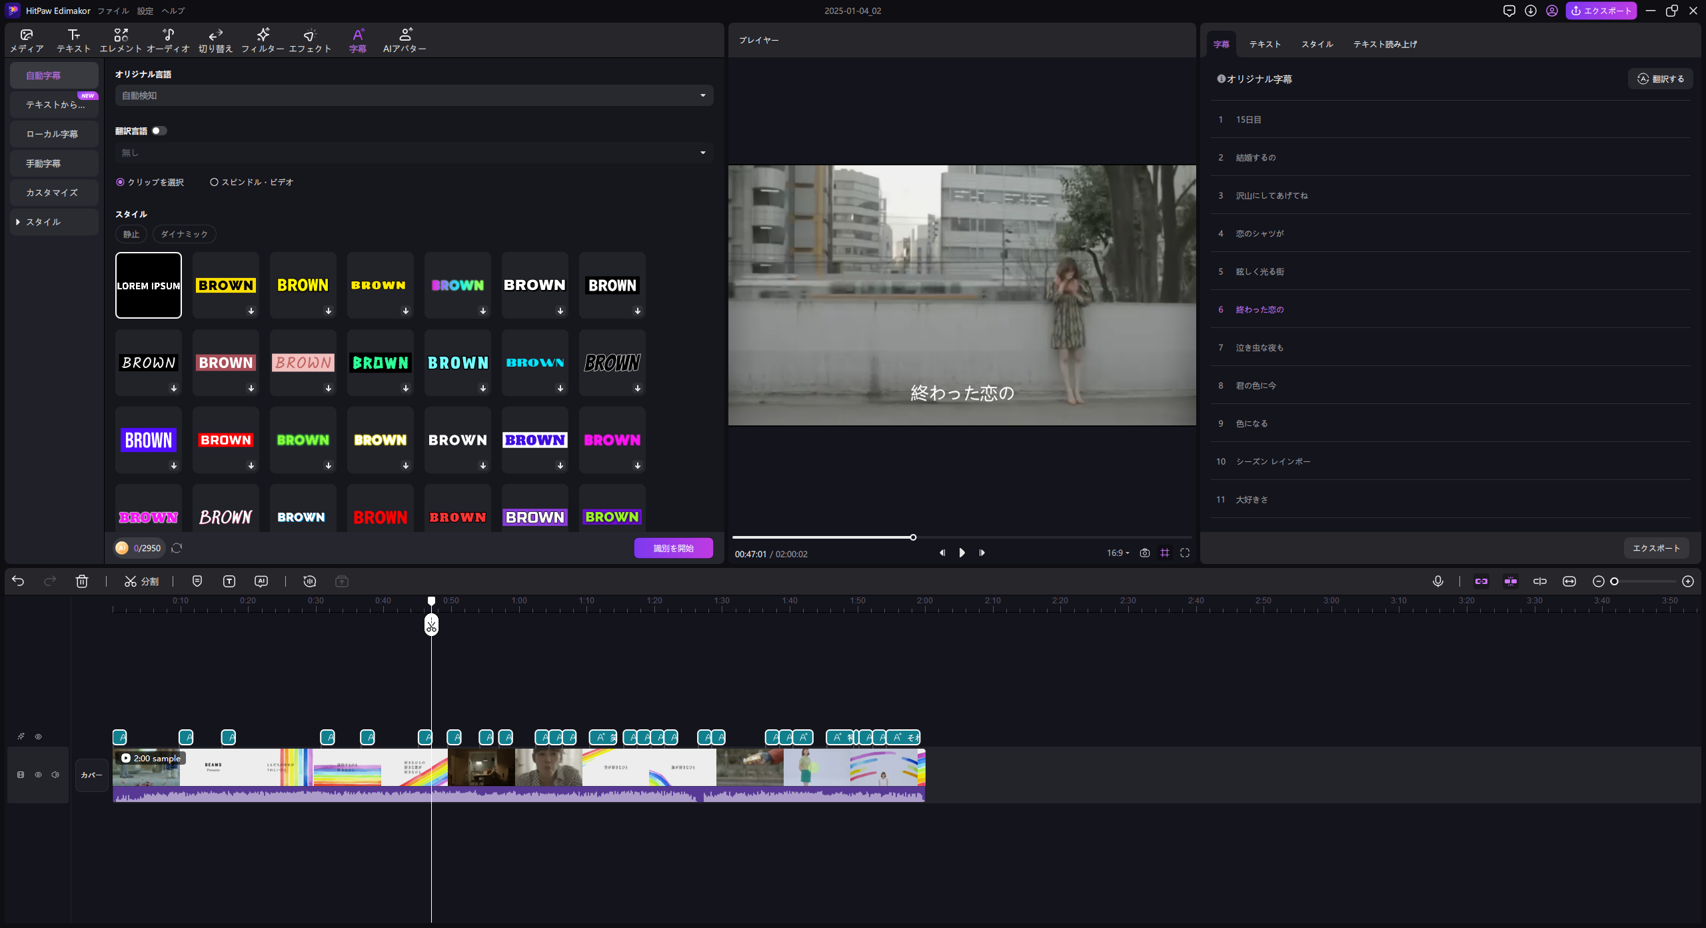Download the red-box BROWN style in second row
Screen dimensions: 1706x928
pos(251,388)
